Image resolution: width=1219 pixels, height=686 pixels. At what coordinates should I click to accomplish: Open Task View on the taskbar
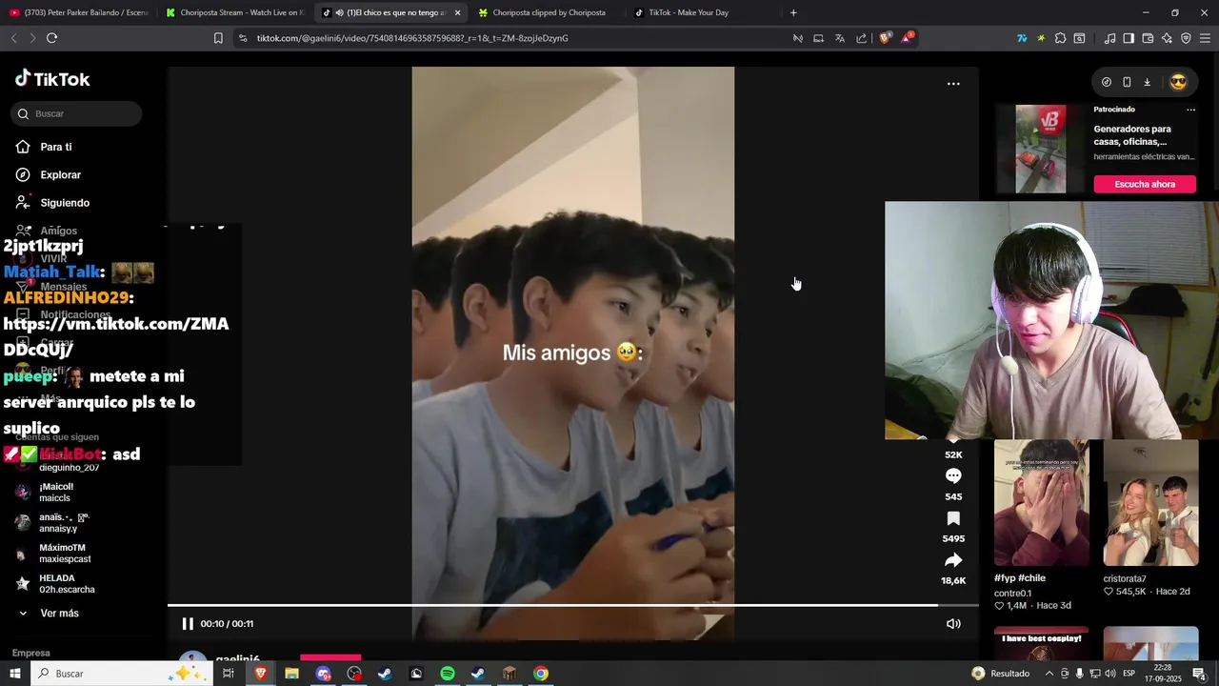(x=229, y=674)
